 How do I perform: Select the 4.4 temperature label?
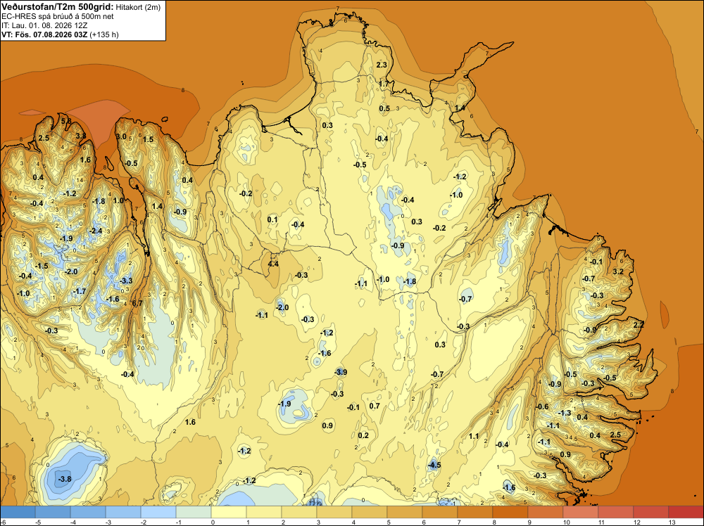tap(273, 264)
